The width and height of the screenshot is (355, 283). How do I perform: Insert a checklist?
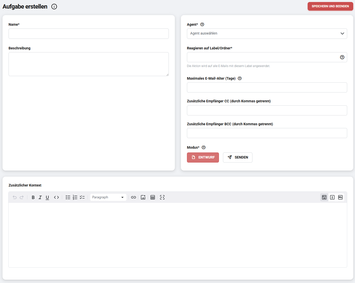[82, 197]
